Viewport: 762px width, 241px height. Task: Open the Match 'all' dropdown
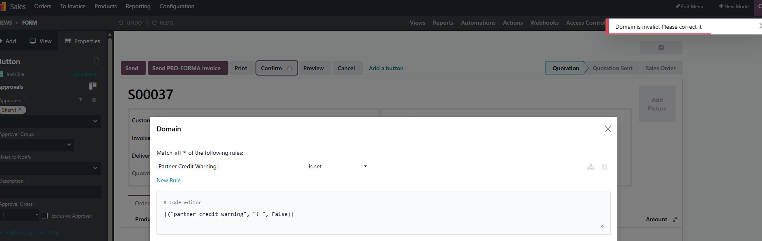(x=180, y=153)
